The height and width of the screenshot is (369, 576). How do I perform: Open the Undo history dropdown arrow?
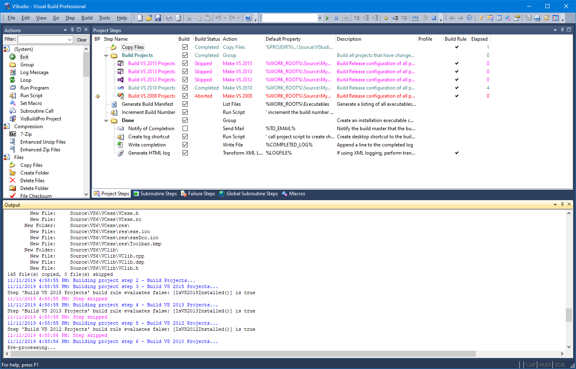[225, 18]
